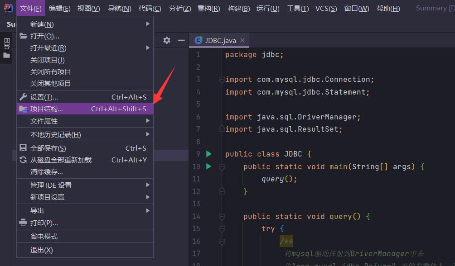The height and width of the screenshot is (266, 455).
Task: Click the Java class icon on JDBC.java tab
Action: [199, 40]
